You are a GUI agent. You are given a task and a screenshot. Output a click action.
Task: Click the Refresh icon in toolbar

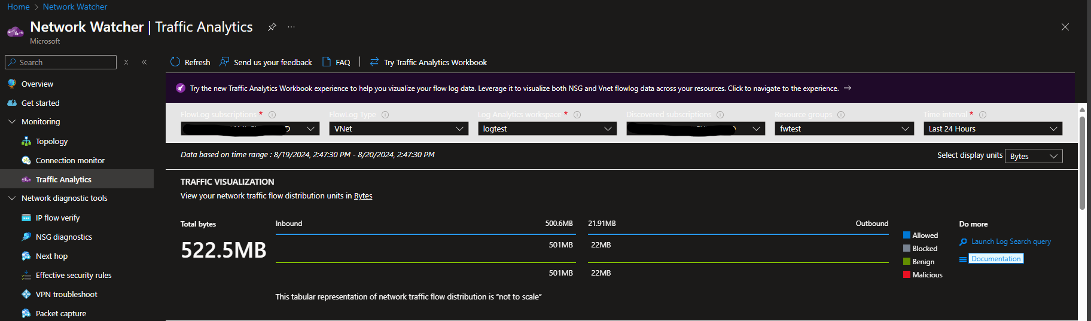(x=175, y=62)
